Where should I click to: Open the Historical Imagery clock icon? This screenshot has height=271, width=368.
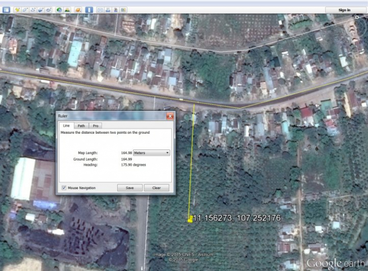59,10
